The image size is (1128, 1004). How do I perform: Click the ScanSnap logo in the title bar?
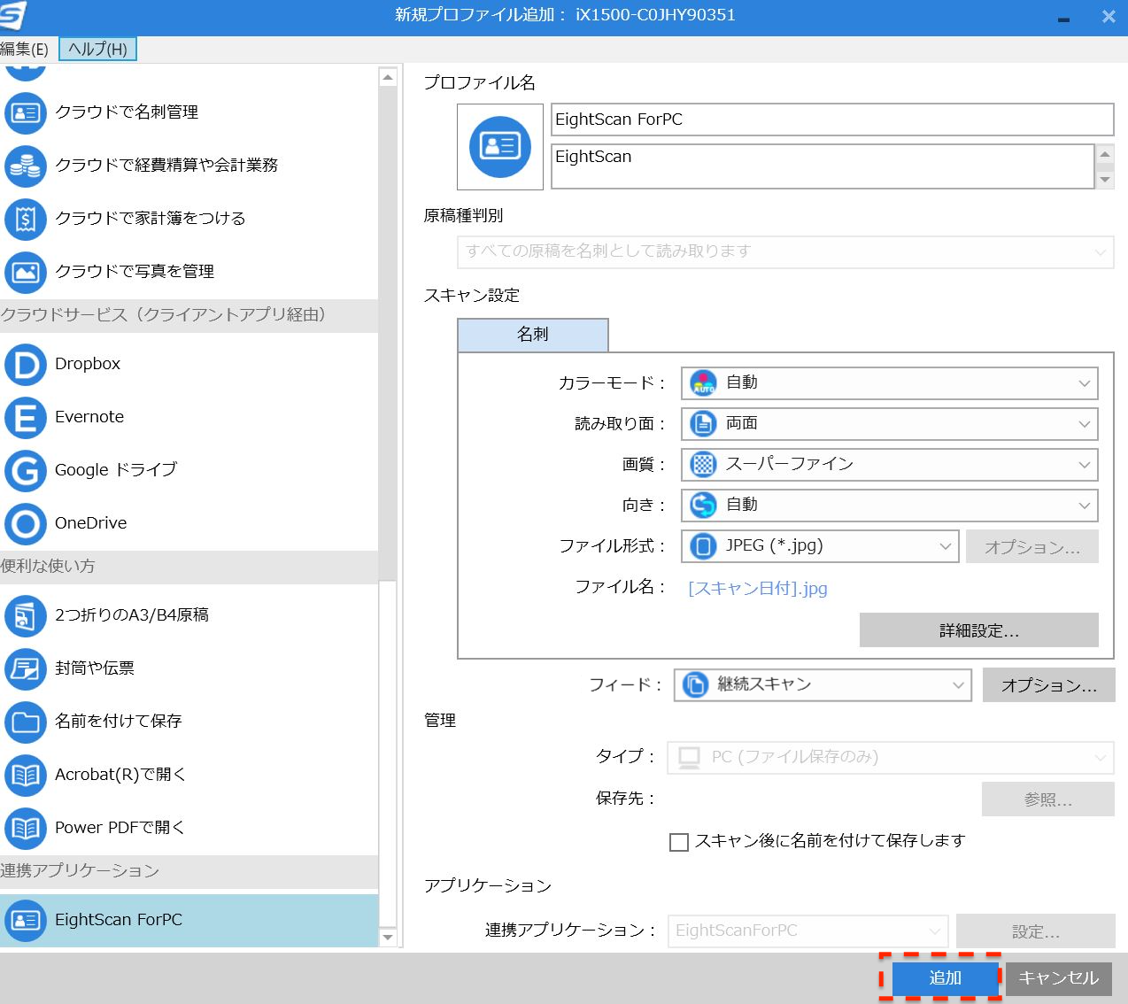(13, 15)
